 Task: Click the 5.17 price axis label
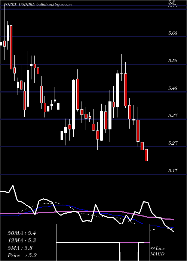click(173, 171)
